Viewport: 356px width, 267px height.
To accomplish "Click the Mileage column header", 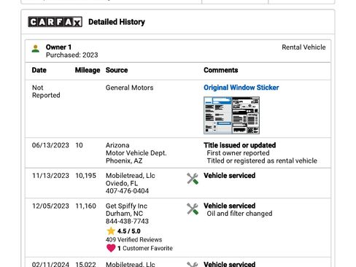I will pos(88,70).
